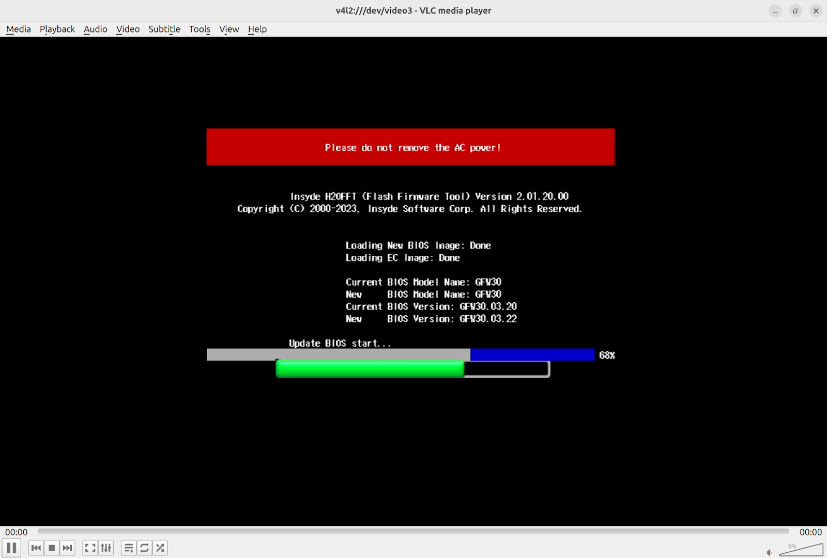Open the Help menu

pyautogui.click(x=257, y=29)
